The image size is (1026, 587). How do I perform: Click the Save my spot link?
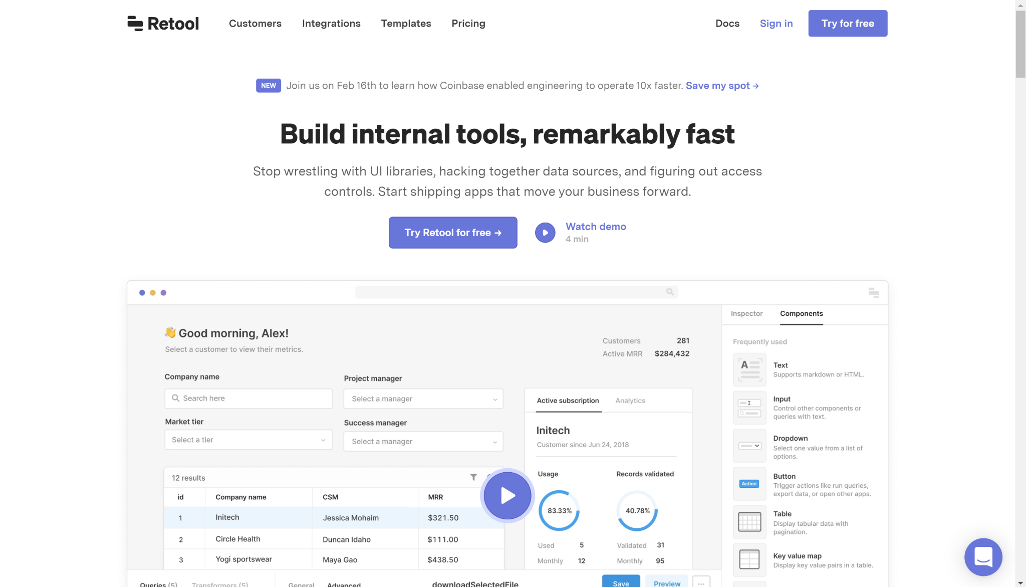tap(722, 86)
